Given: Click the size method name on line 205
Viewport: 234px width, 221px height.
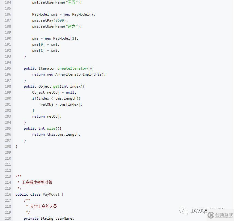Looking at the screenshot, I should [x=51, y=128].
